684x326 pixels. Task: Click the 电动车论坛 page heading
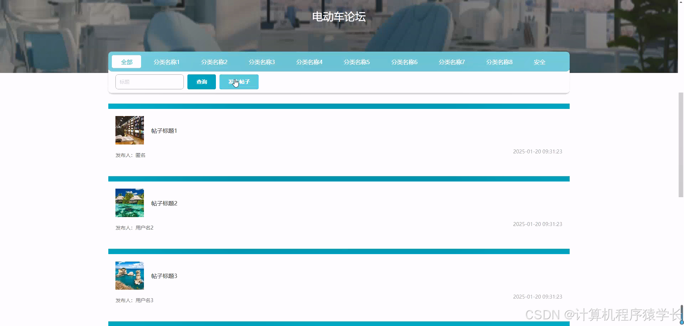(339, 17)
